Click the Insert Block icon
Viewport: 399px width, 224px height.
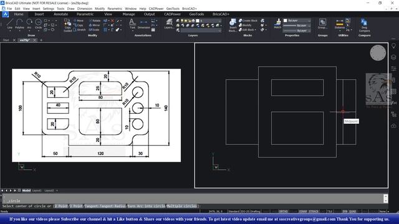coord(233,25)
